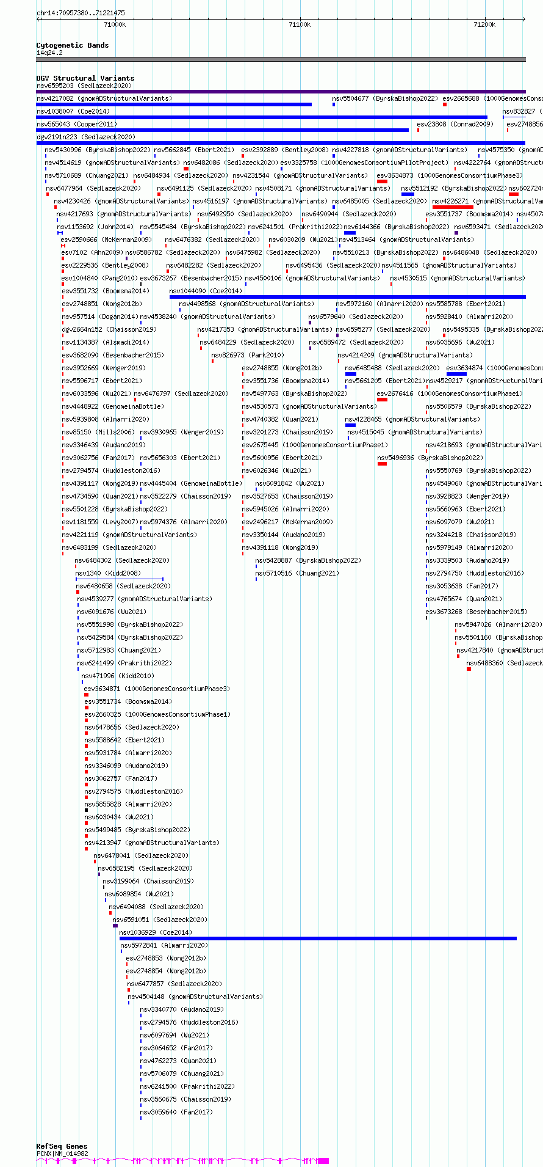Screen dimensions: 543x1167
Task: Click esv2748851 (Wong2012b) label
Action: coord(101,304)
